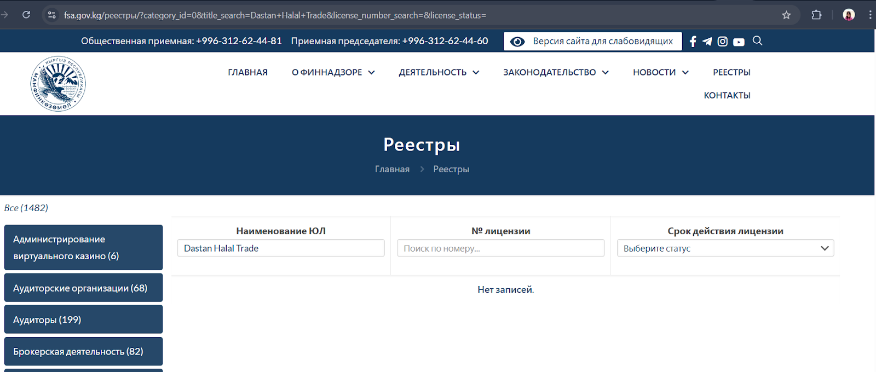Click the Срок действия лицензии column header
Viewport: 876px width, 372px height.
click(725, 231)
